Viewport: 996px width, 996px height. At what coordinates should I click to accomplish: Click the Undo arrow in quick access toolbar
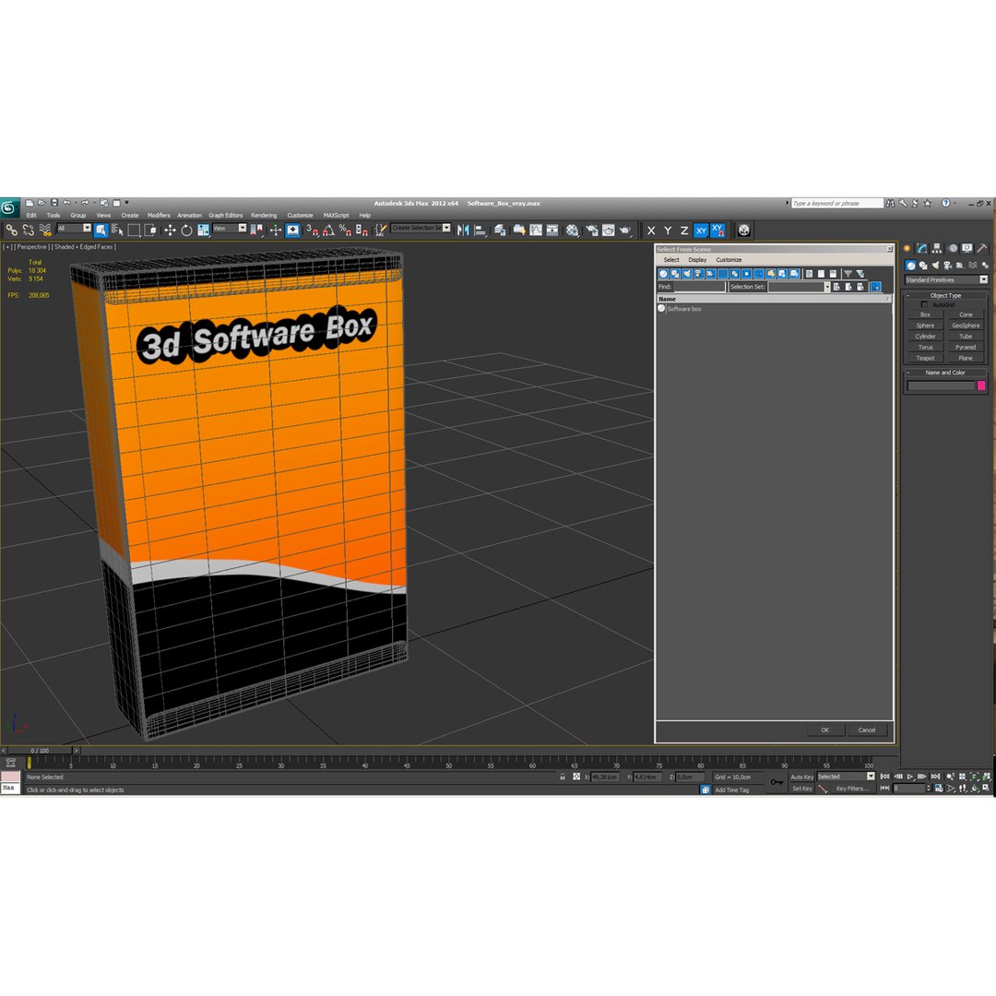click(66, 203)
